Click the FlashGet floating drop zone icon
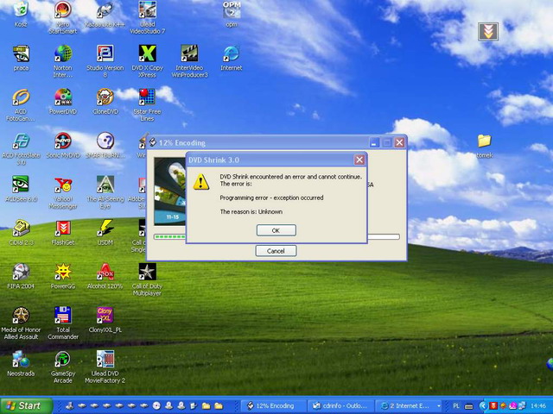Image resolution: width=553 pixels, height=414 pixels. [x=488, y=31]
